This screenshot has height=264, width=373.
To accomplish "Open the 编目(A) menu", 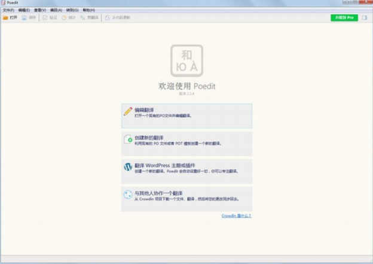I will pos(56,10).
